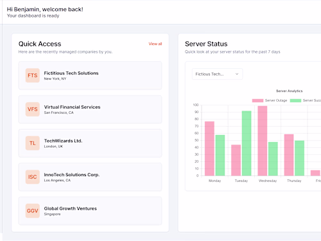Click Monday's pink Server Outage bar
This screenshot has width=321, height=241.
click(209, 148)
